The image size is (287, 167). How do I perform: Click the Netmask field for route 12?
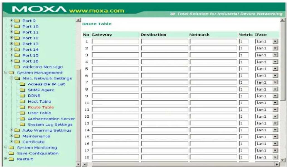click(x=213, y=117)
